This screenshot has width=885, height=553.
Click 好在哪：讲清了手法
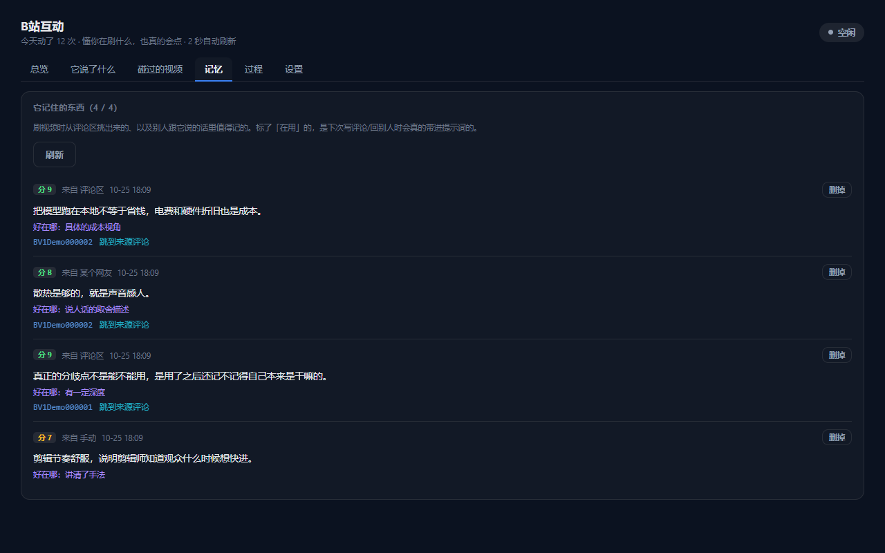(69, 475)
